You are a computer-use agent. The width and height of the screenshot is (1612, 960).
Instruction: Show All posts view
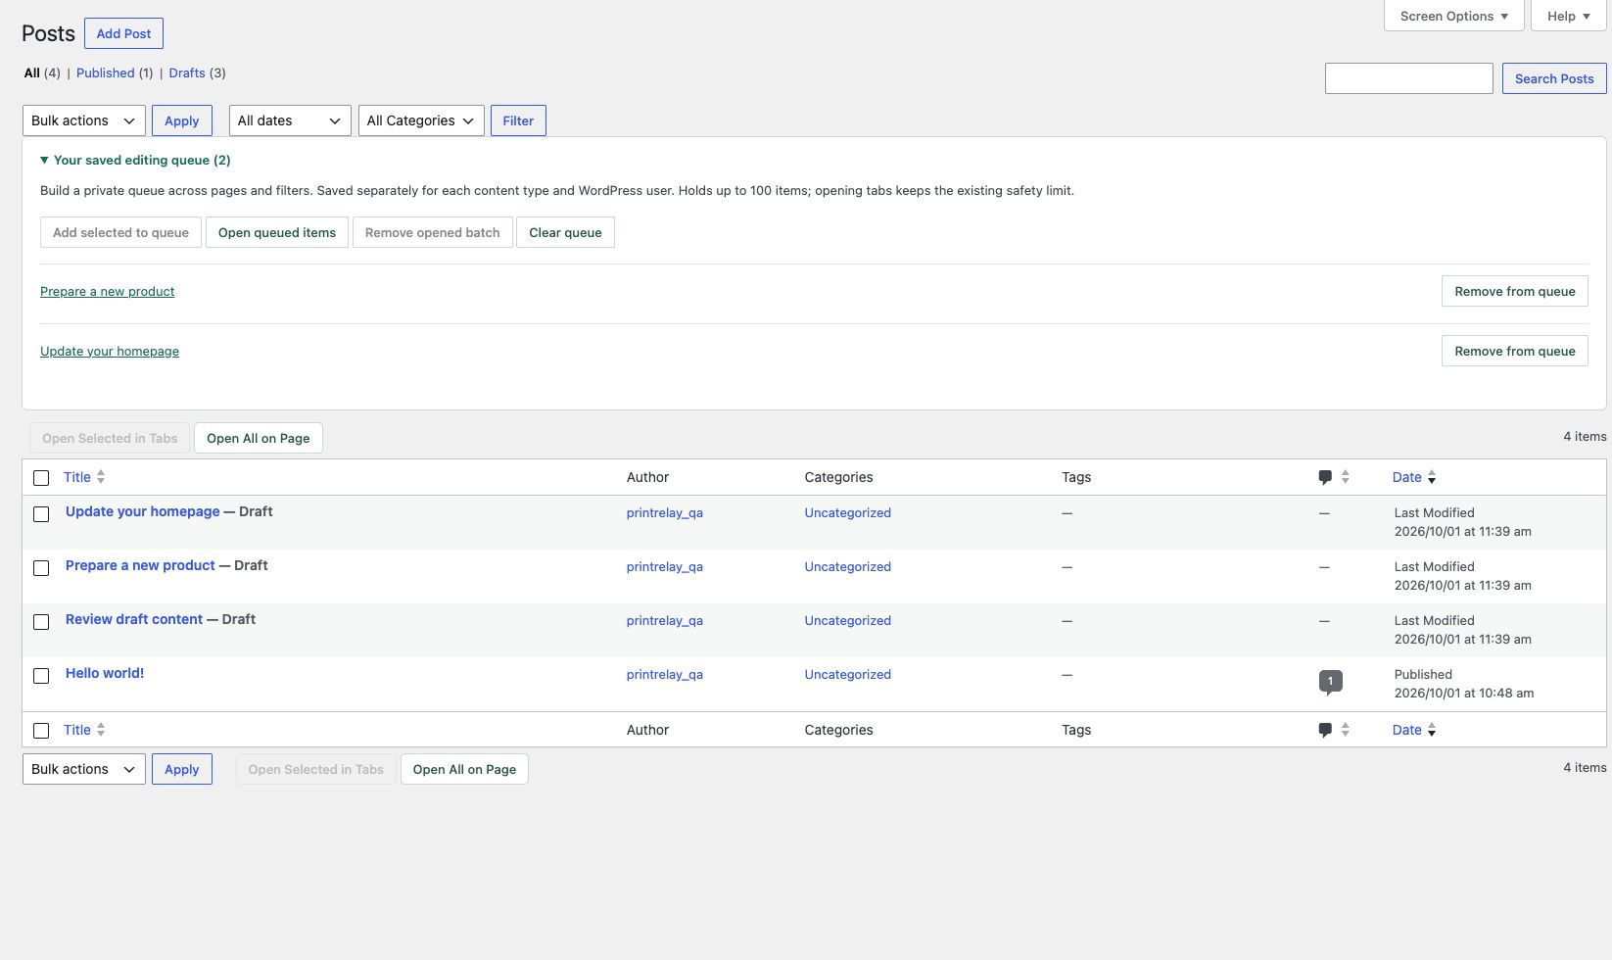32,72
